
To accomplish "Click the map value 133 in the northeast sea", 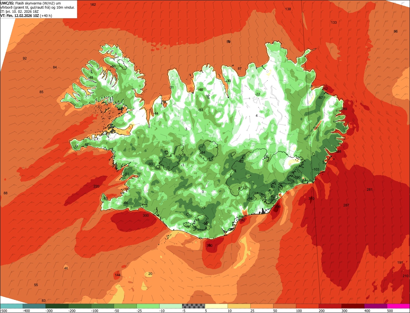I will pyautogui.click(x=334, y=22).
